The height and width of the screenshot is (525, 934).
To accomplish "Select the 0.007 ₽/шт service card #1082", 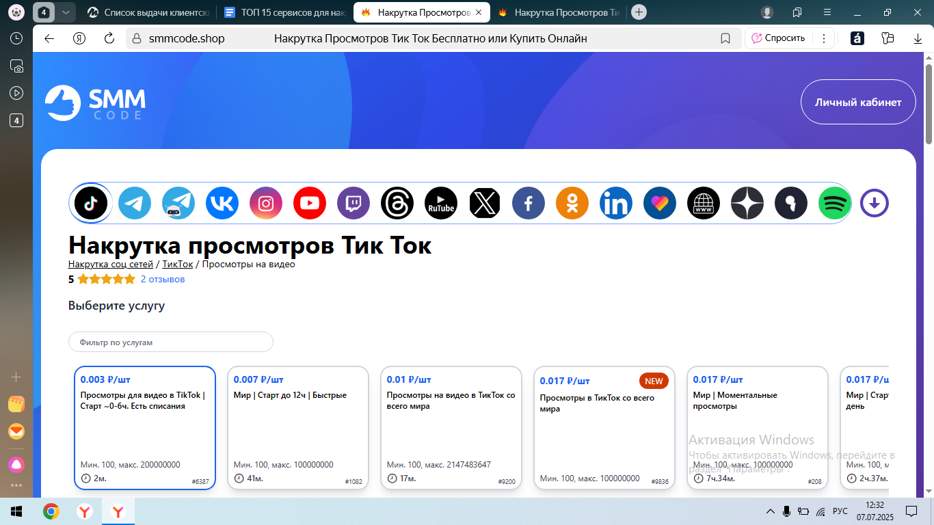I will pos(298,428).
